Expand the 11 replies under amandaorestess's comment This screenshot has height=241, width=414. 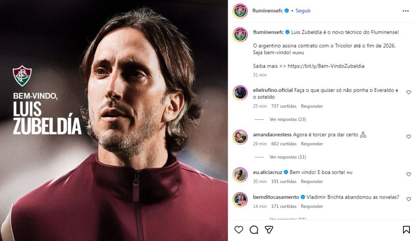287,157
